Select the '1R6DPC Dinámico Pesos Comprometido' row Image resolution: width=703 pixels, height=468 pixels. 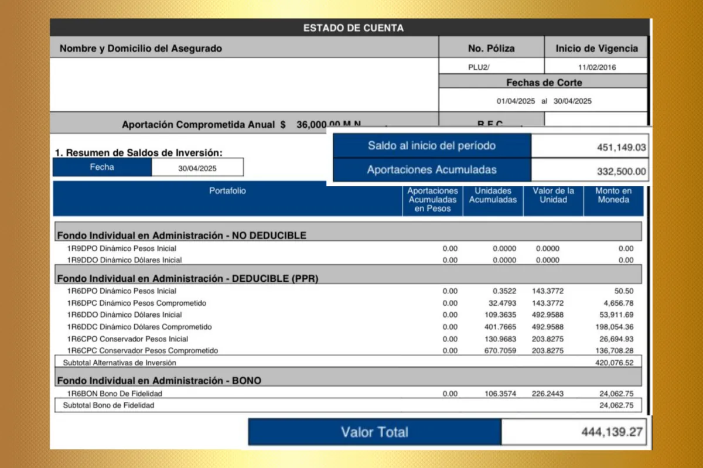coord(348,303)
